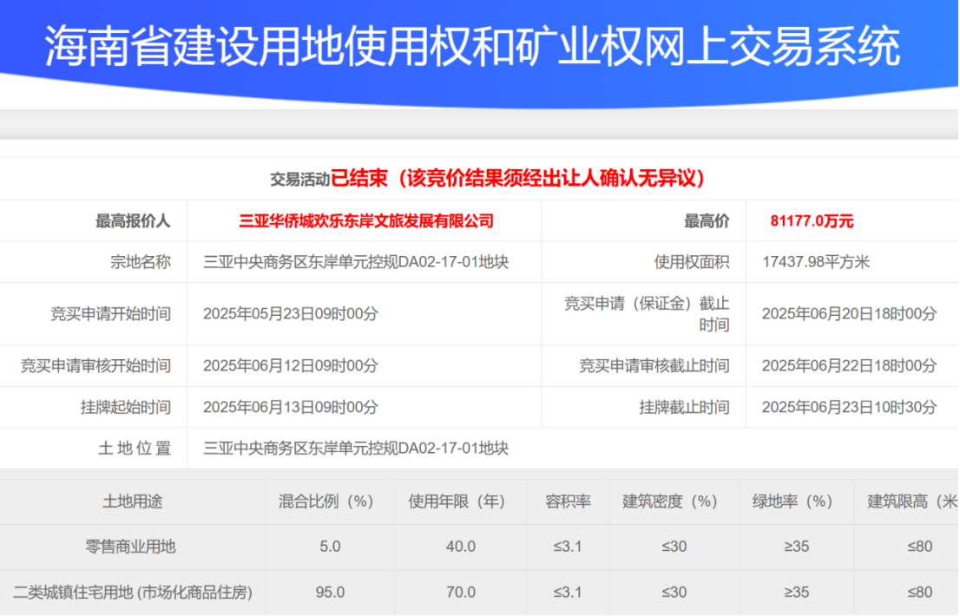Select the 二类城镇住宅用地 (市场化商品住房) row
The height and width of the screenshot is (616, 960).
pyautogui.click(x=479, y=593)
